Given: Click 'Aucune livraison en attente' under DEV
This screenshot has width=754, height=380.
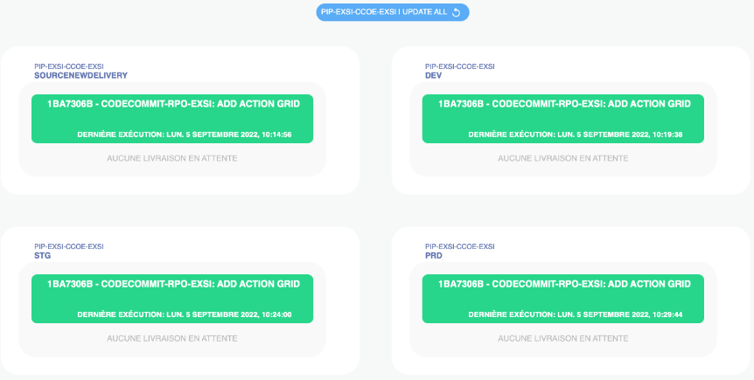Looking at the screenshot, I should (563, 158).
